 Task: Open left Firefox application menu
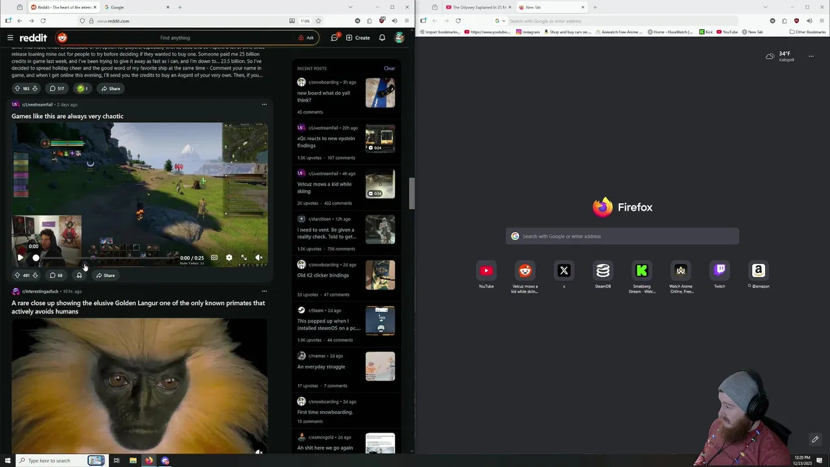[406, 21]
